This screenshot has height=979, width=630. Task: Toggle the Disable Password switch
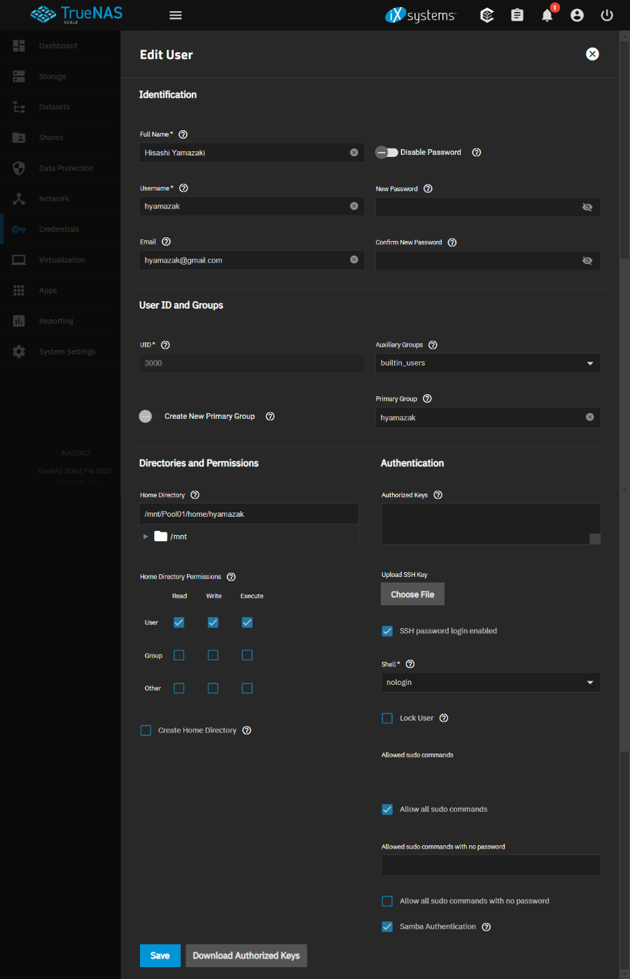tap(386, 153)
